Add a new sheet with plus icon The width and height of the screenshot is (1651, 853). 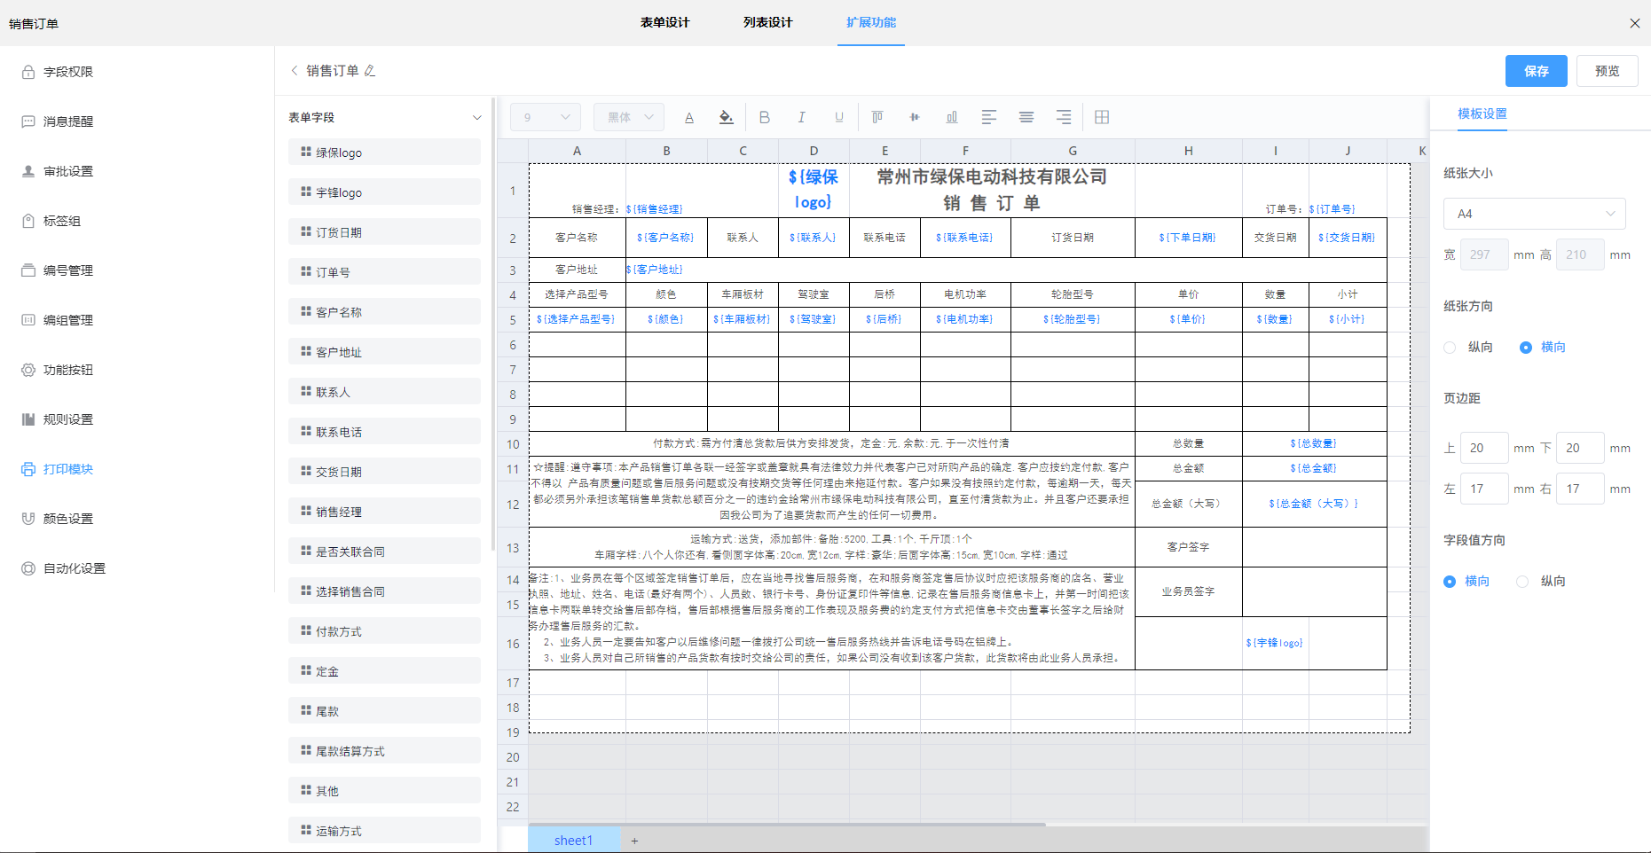coord(634,841)
